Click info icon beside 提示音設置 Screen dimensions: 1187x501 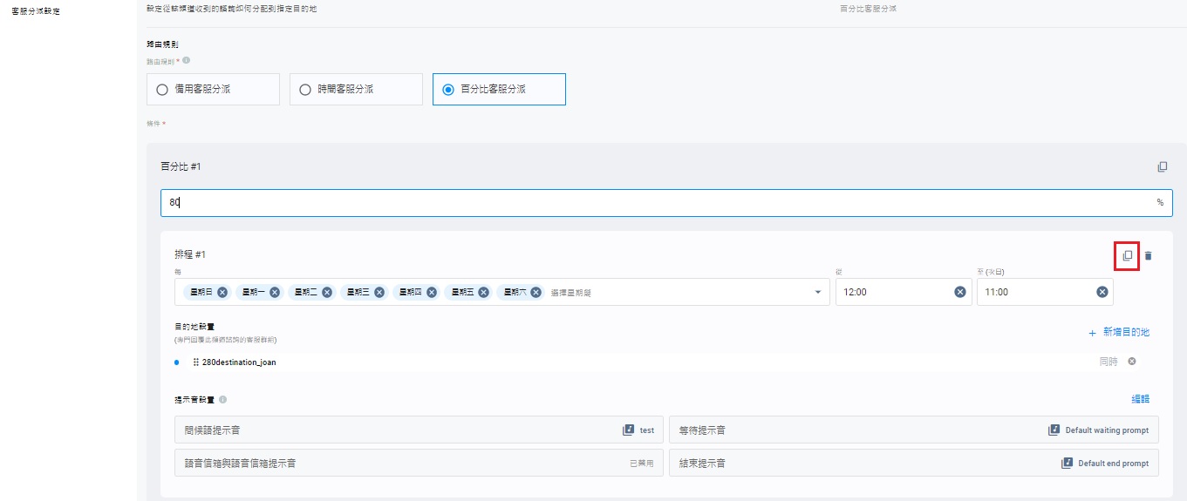click(x=223, y=399)
